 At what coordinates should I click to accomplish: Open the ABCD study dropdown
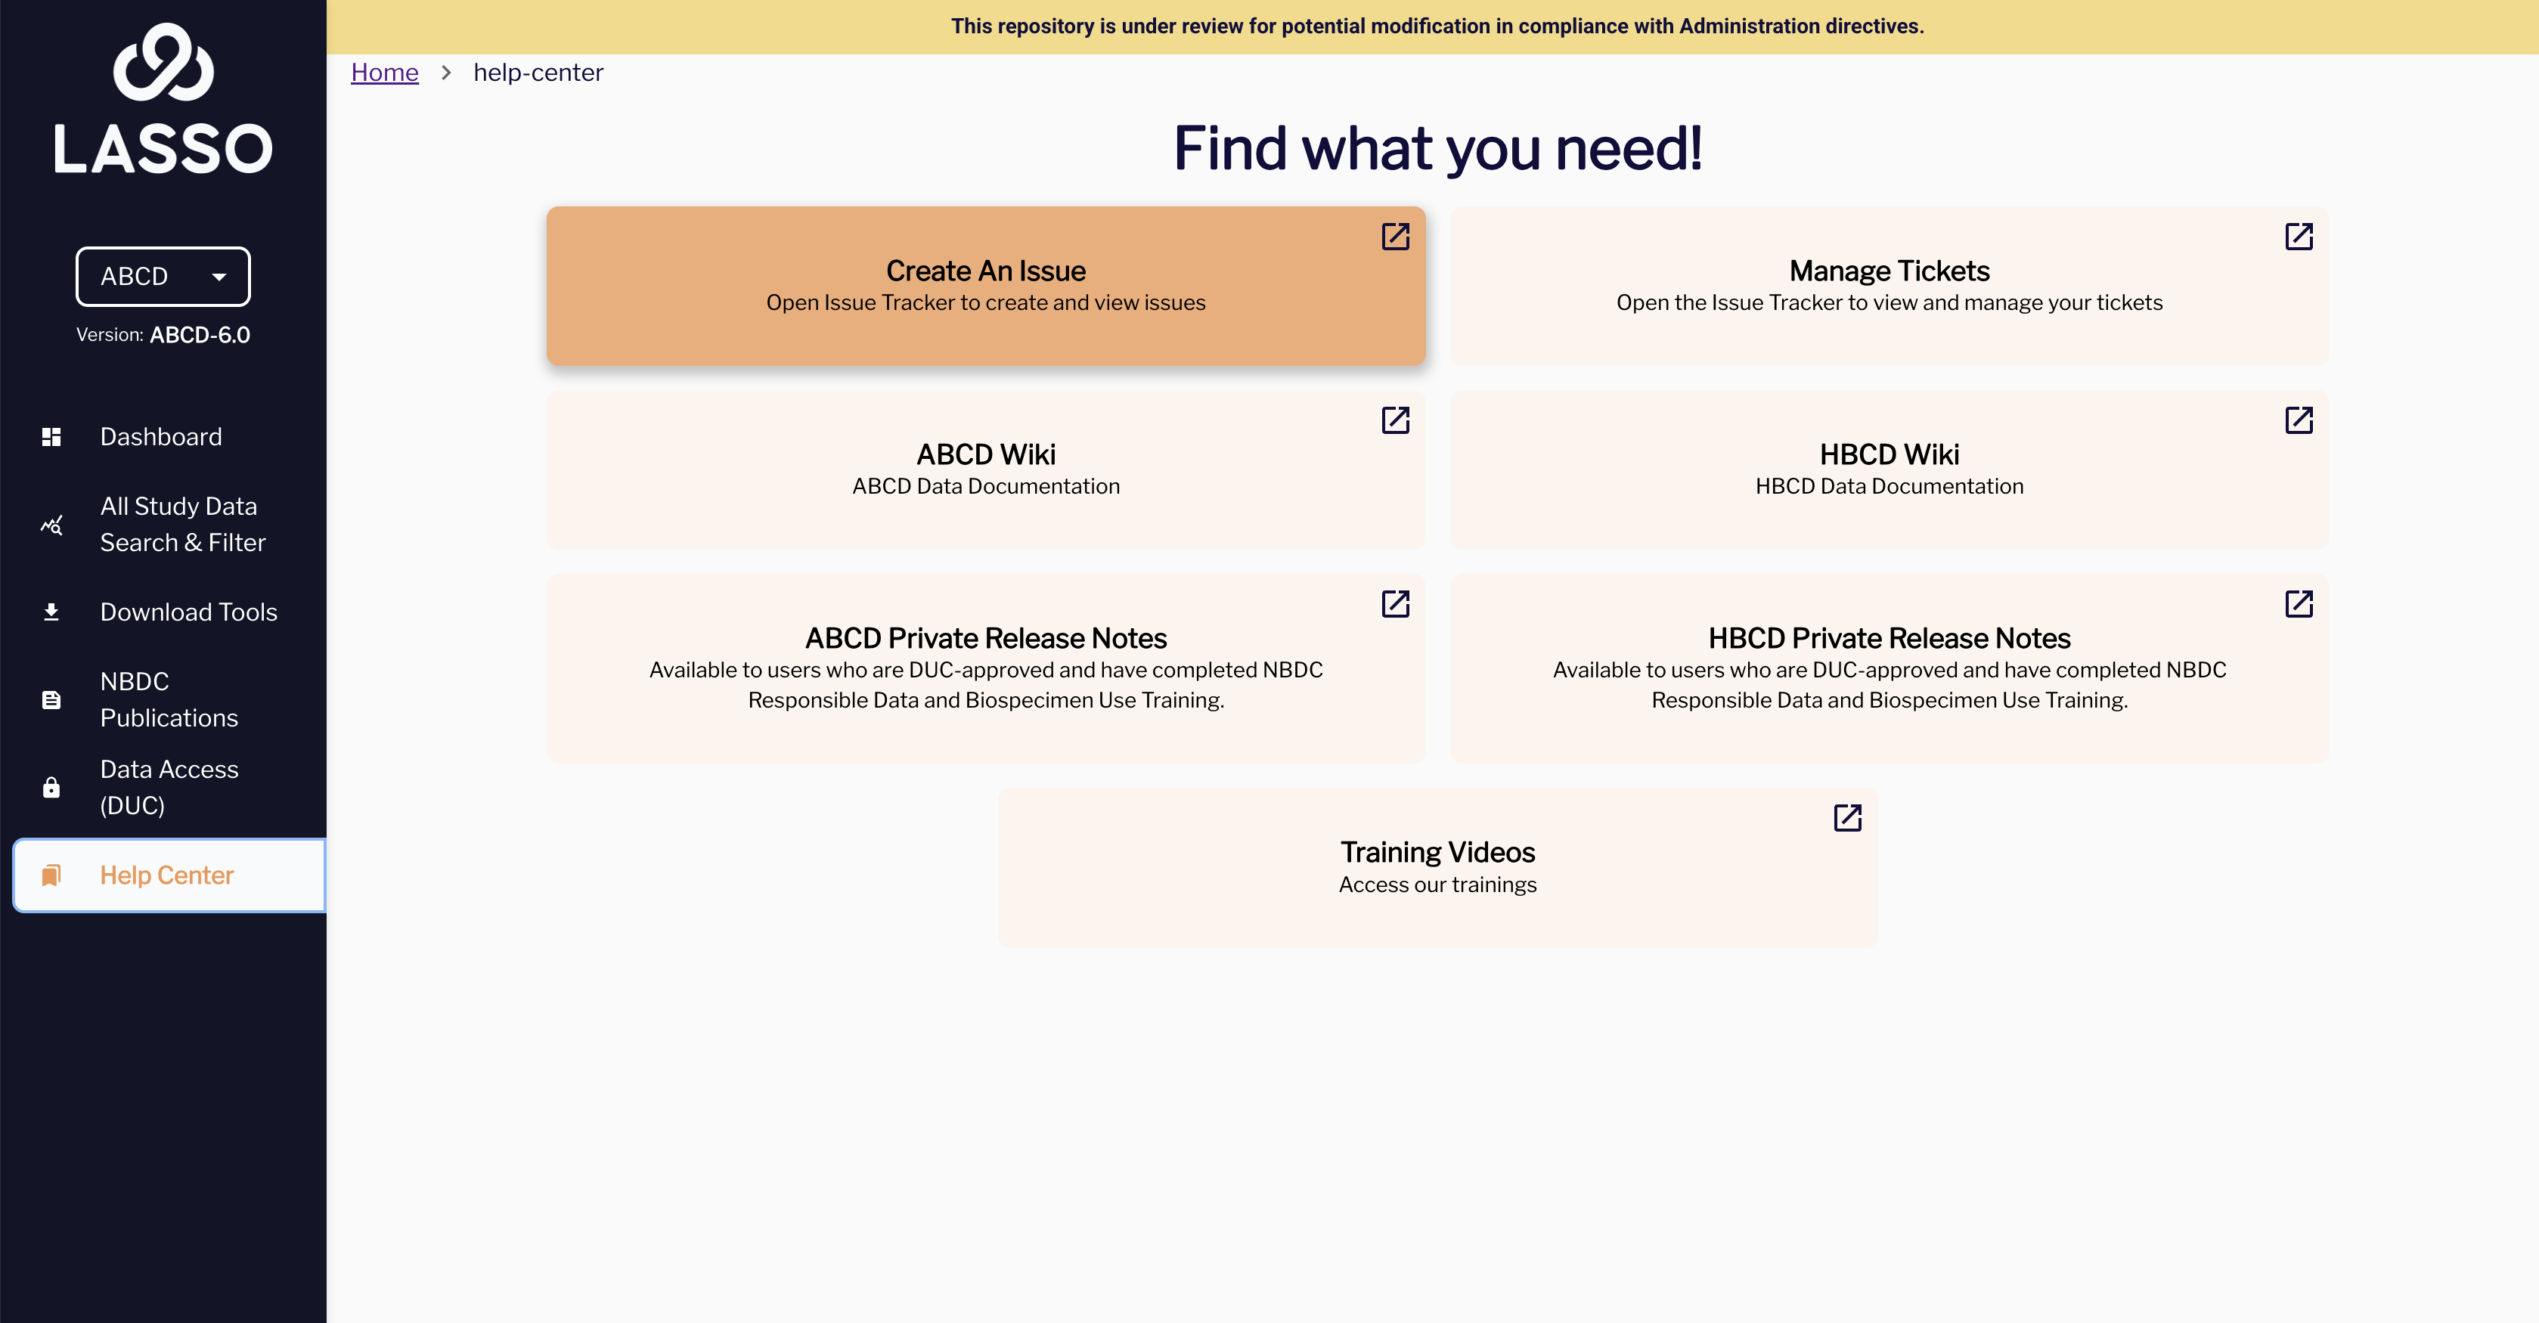[163, 276]
